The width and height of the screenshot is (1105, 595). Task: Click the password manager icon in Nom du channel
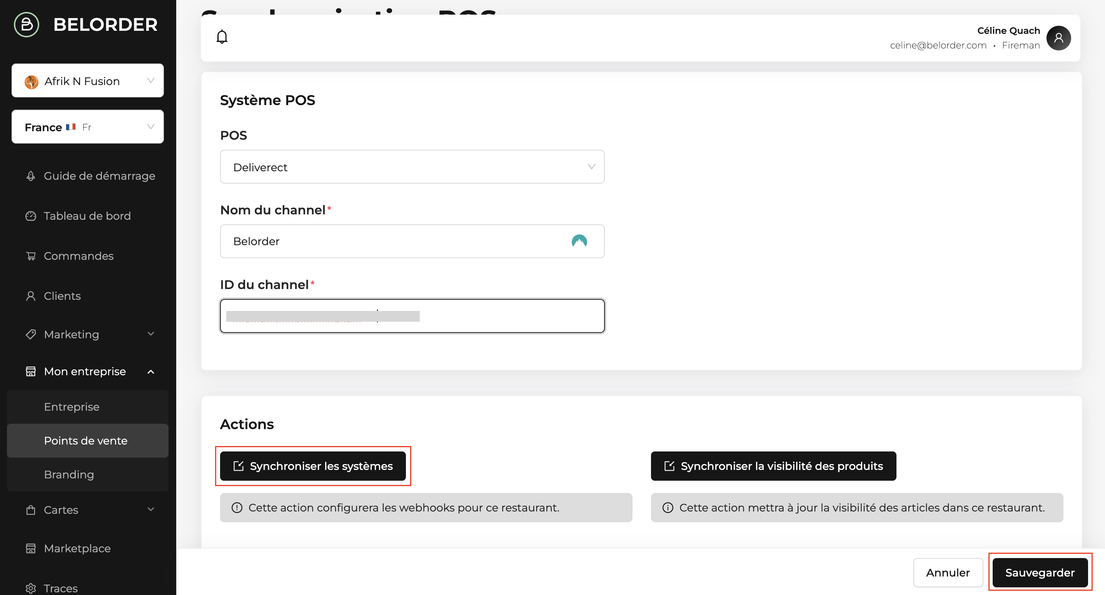[579, 241]
